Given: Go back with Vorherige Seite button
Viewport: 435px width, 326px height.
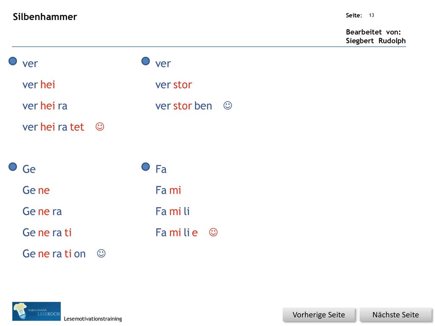Looking at the screenshot, I should 319,315.
